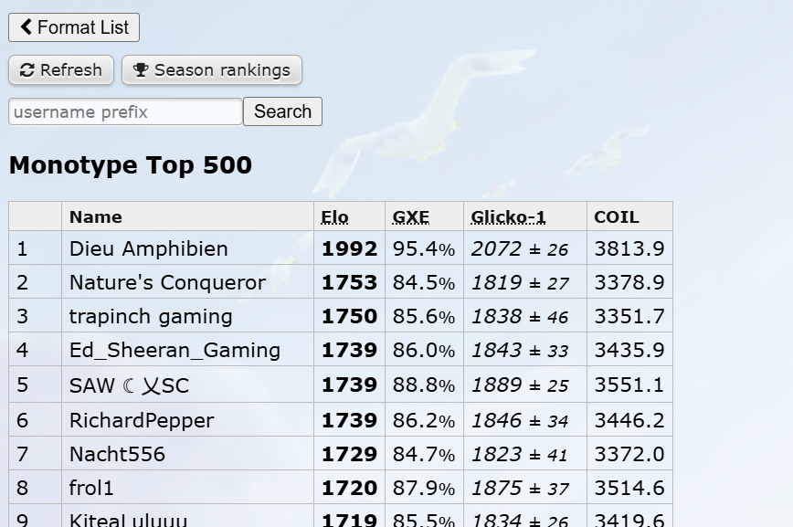Image resolution: width=793 pixels, height=527 pixels.
Task: Click Glicko value 1819 ± 27
Action: coord(520,283)
